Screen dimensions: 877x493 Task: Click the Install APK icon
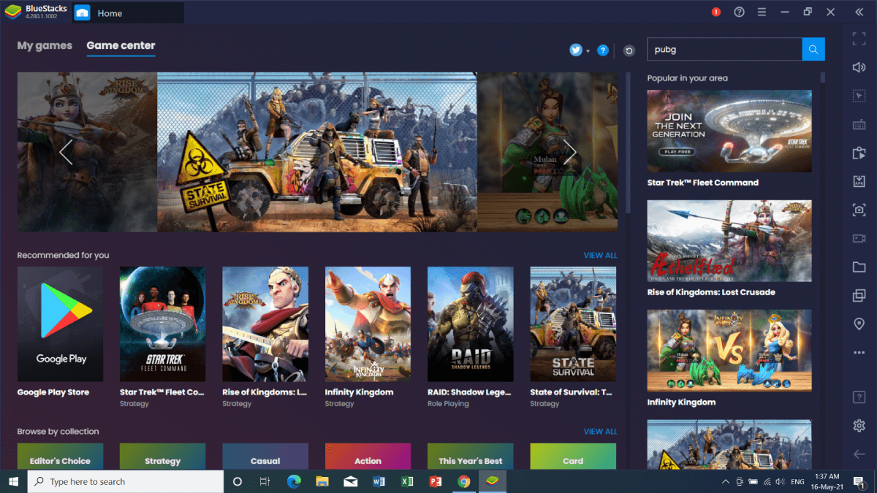click(x=859, y=181)
